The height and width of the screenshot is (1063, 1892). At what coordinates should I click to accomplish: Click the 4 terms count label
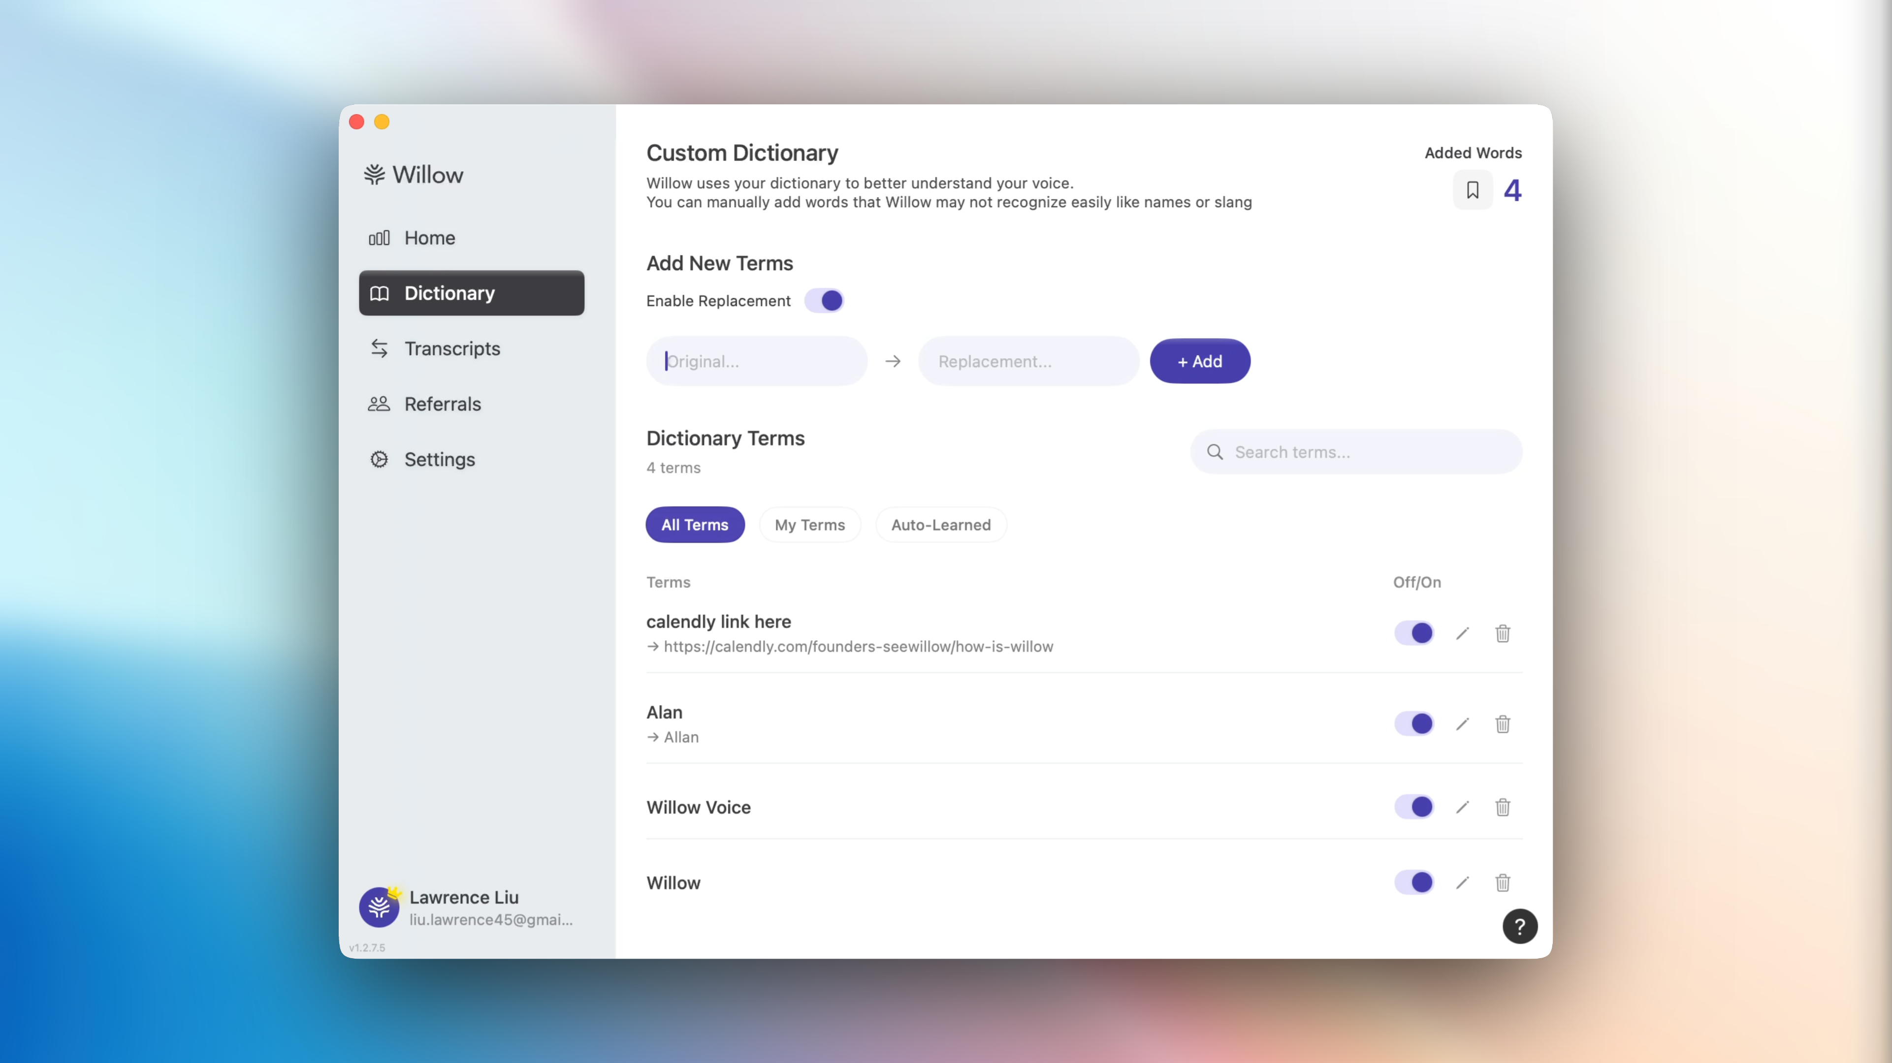coord(673,468)
